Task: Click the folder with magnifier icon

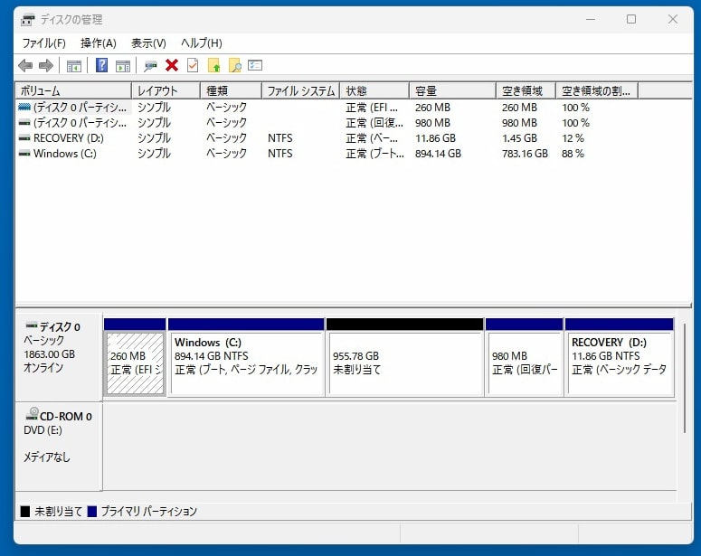Action: (235, 65)
